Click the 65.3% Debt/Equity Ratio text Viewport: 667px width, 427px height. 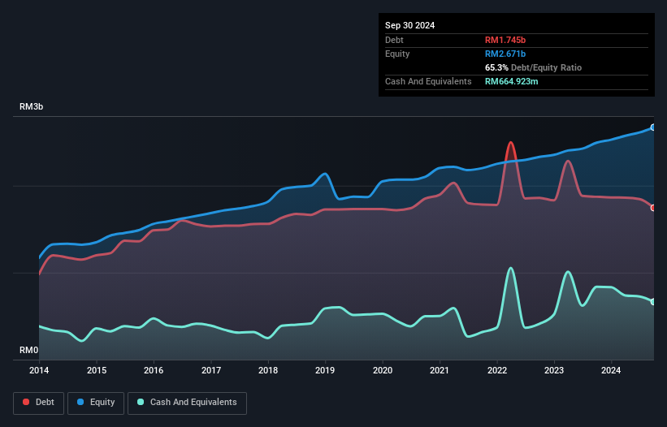click(x=533, y=67)
